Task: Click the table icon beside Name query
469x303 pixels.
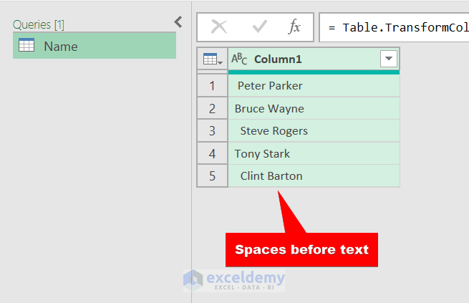Action: pyautogui.click(x=26, y=46)
